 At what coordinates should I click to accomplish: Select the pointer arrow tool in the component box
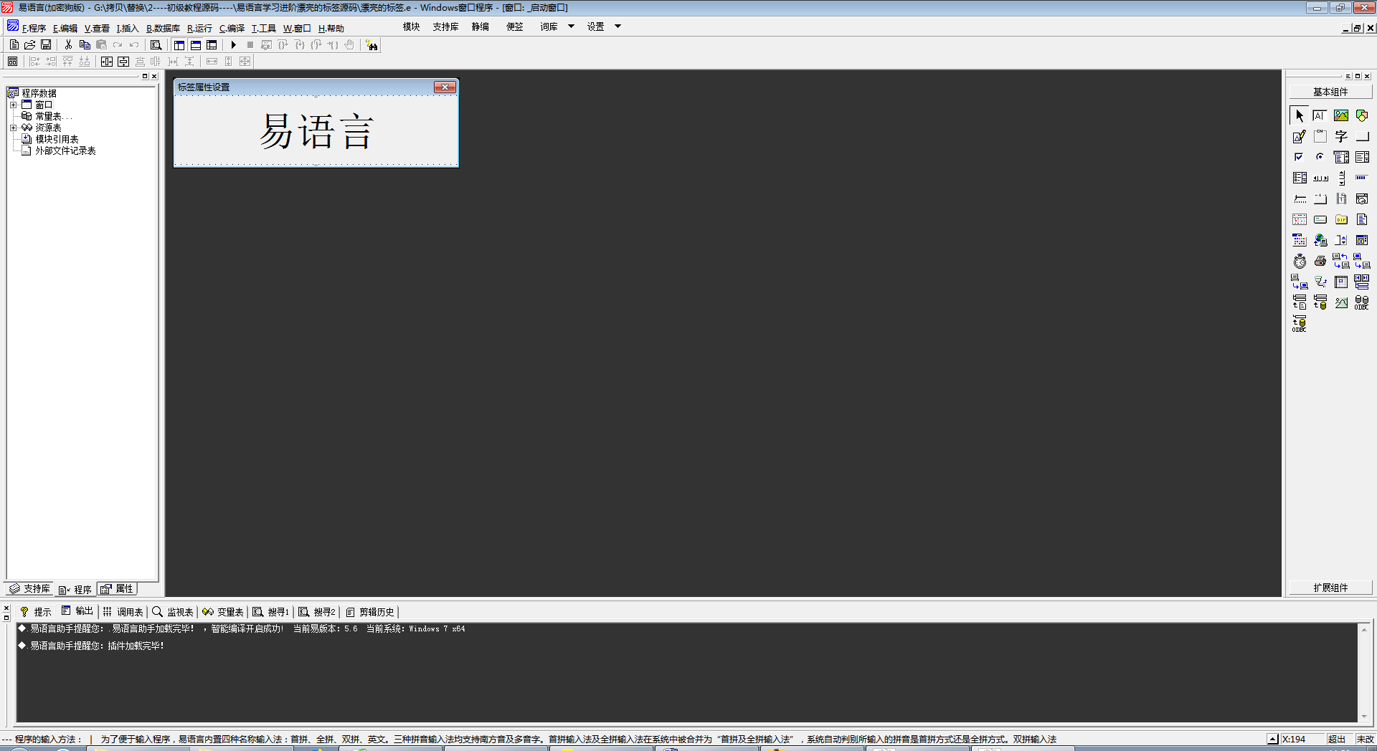coord(1300,115)
